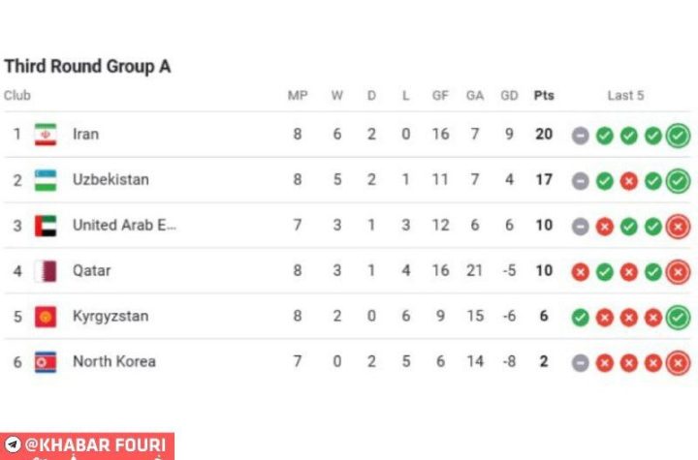Click Uzbekistan's flag icon
Screen dimensions: 698x460
click(x=46, y=180)
